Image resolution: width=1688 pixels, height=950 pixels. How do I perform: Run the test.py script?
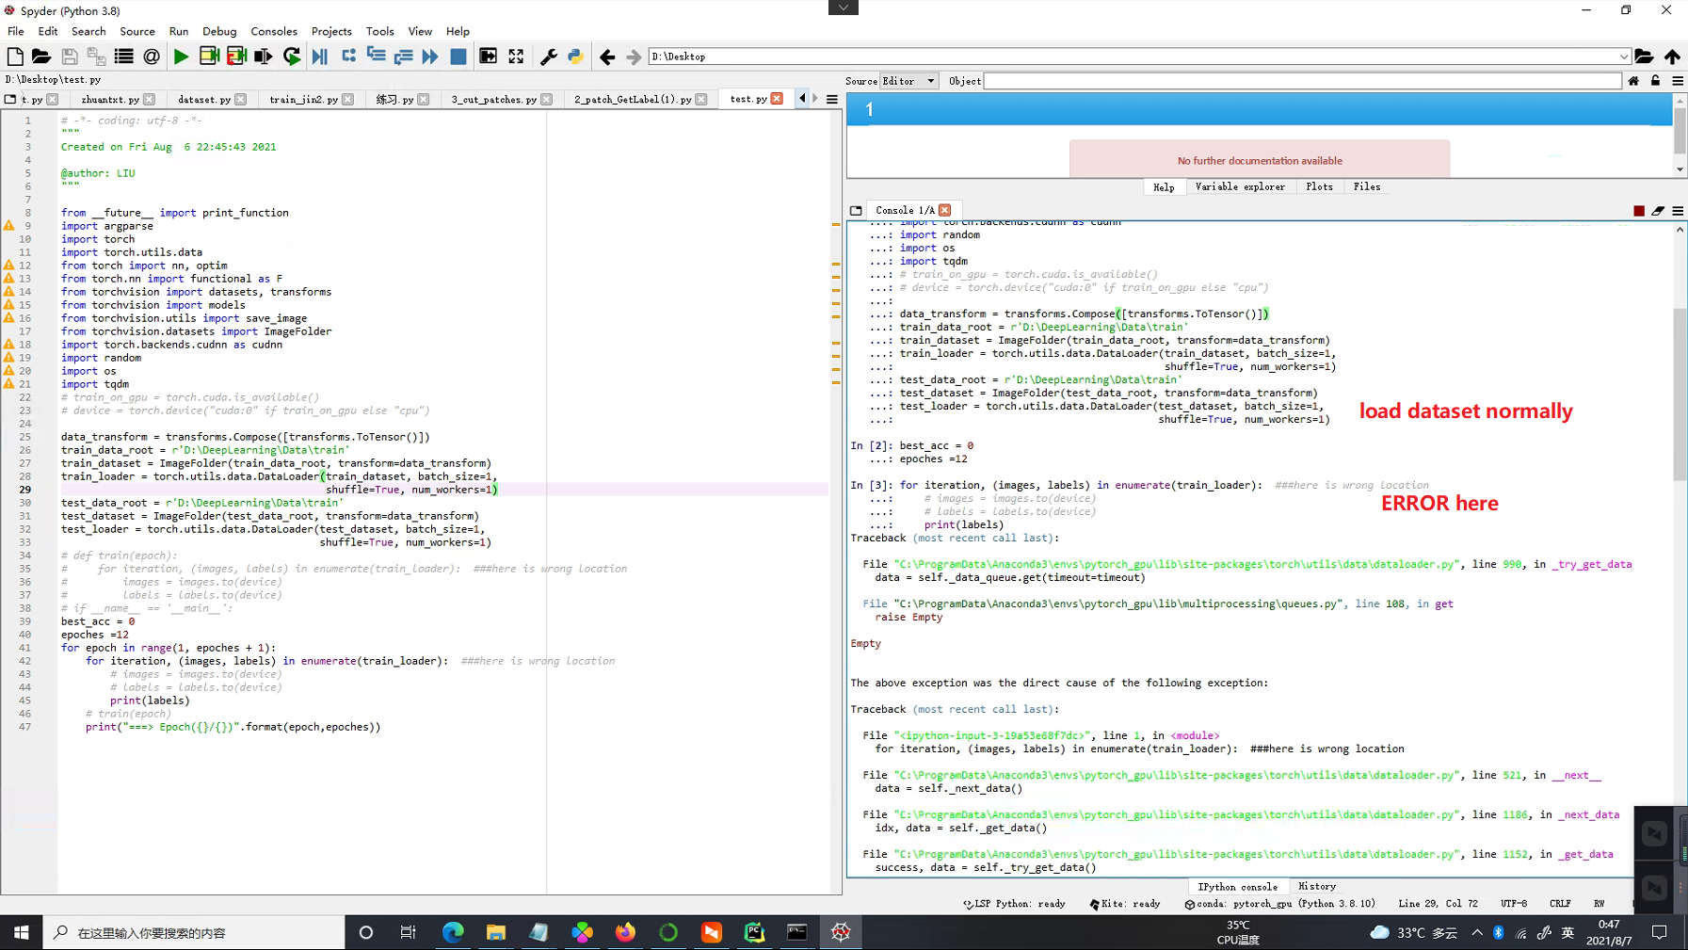click(181, 56)
